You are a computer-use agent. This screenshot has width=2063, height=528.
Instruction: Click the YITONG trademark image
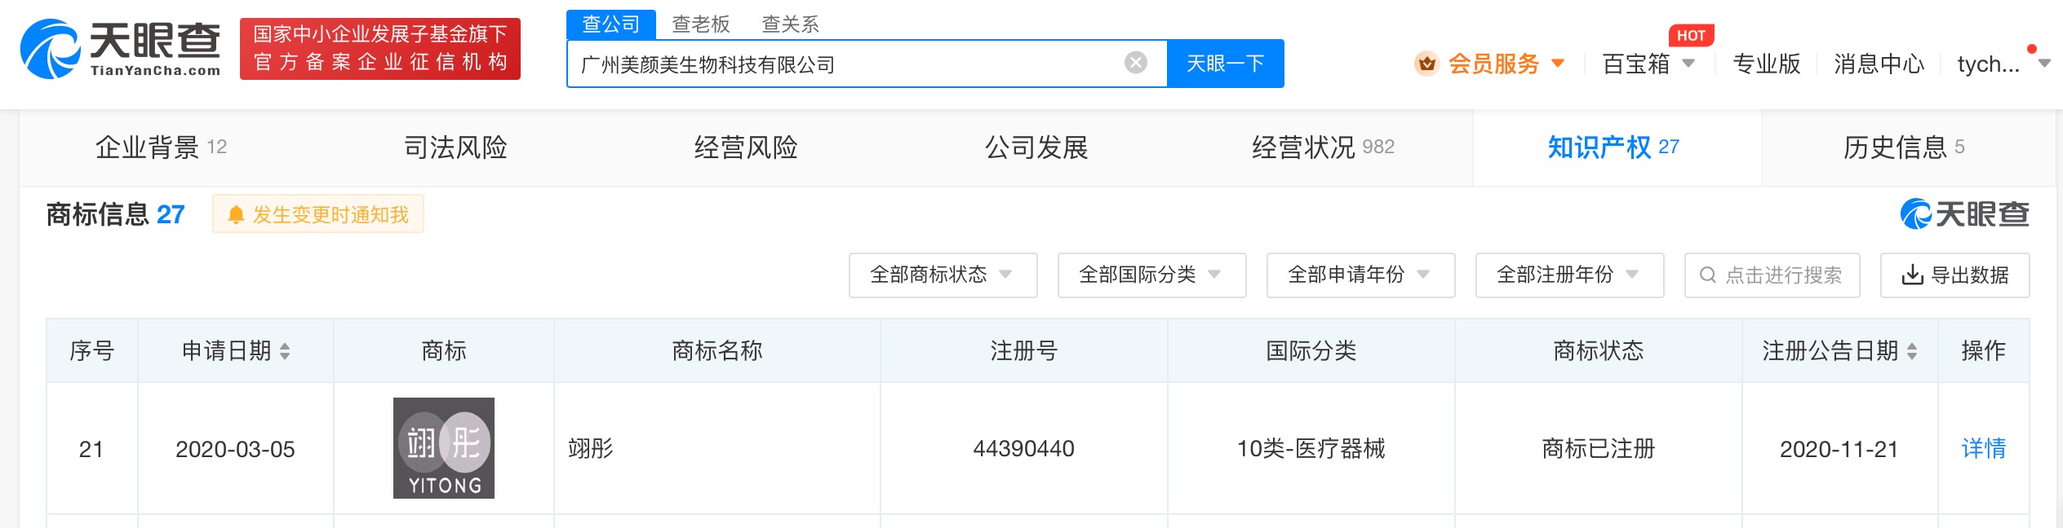443,448
